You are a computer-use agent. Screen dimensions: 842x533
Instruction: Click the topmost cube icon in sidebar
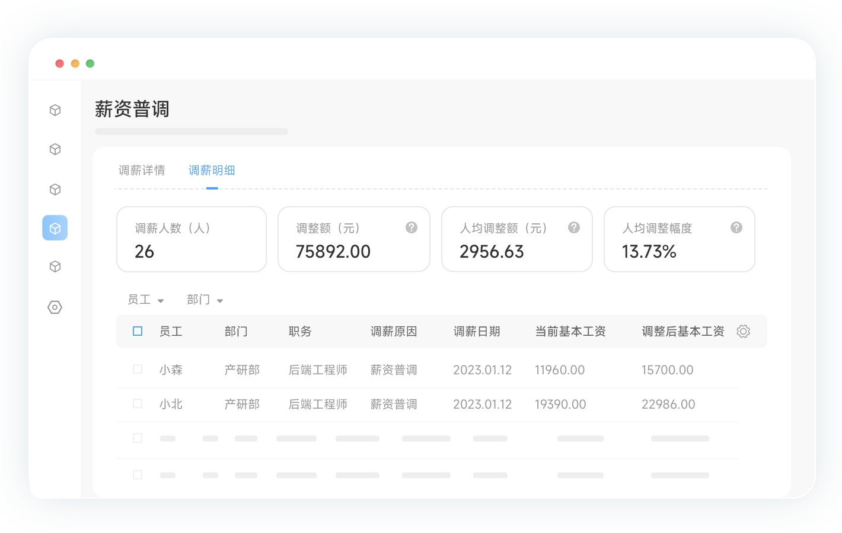pos(55,110)
